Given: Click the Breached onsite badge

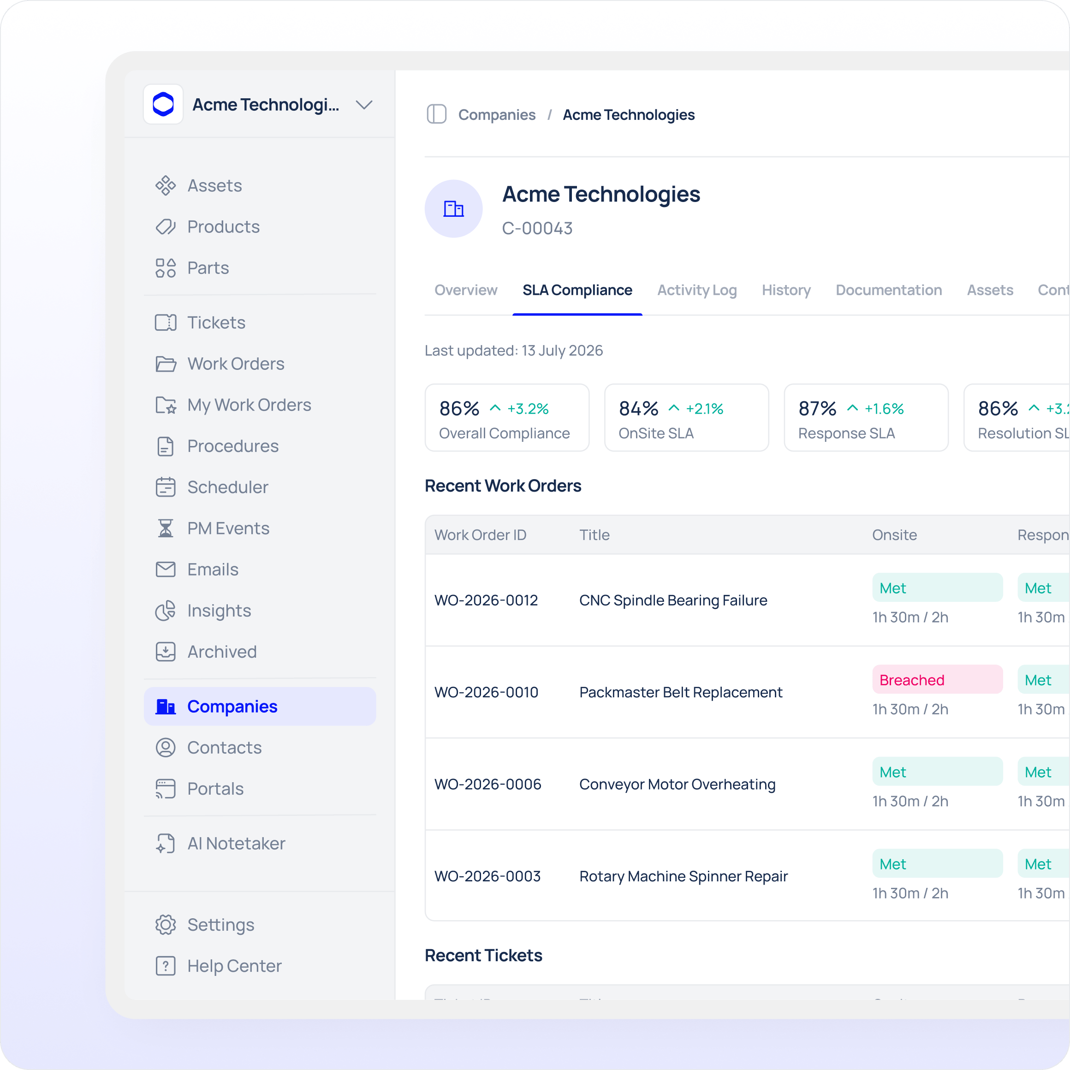Looking at the screenshot, I should click(937, 679).
